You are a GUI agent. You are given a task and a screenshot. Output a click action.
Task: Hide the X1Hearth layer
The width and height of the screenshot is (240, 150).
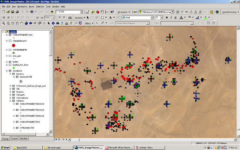[14, 95]
